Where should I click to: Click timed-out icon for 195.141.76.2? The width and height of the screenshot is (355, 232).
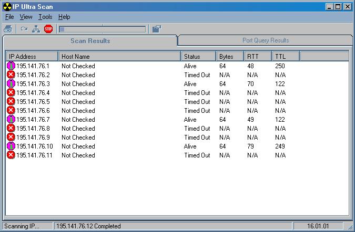(11, 75)
